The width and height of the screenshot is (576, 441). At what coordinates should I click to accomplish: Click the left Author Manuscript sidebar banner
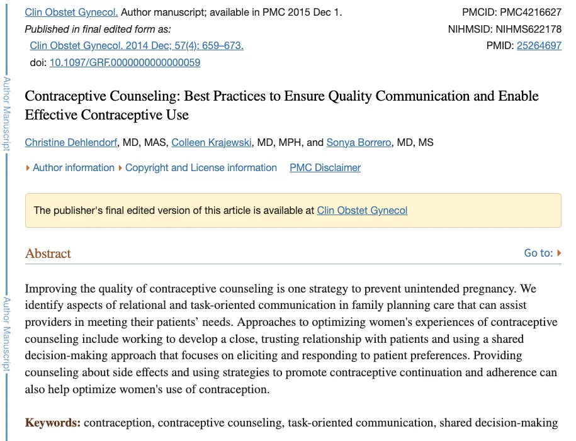(x=6, y=113)
